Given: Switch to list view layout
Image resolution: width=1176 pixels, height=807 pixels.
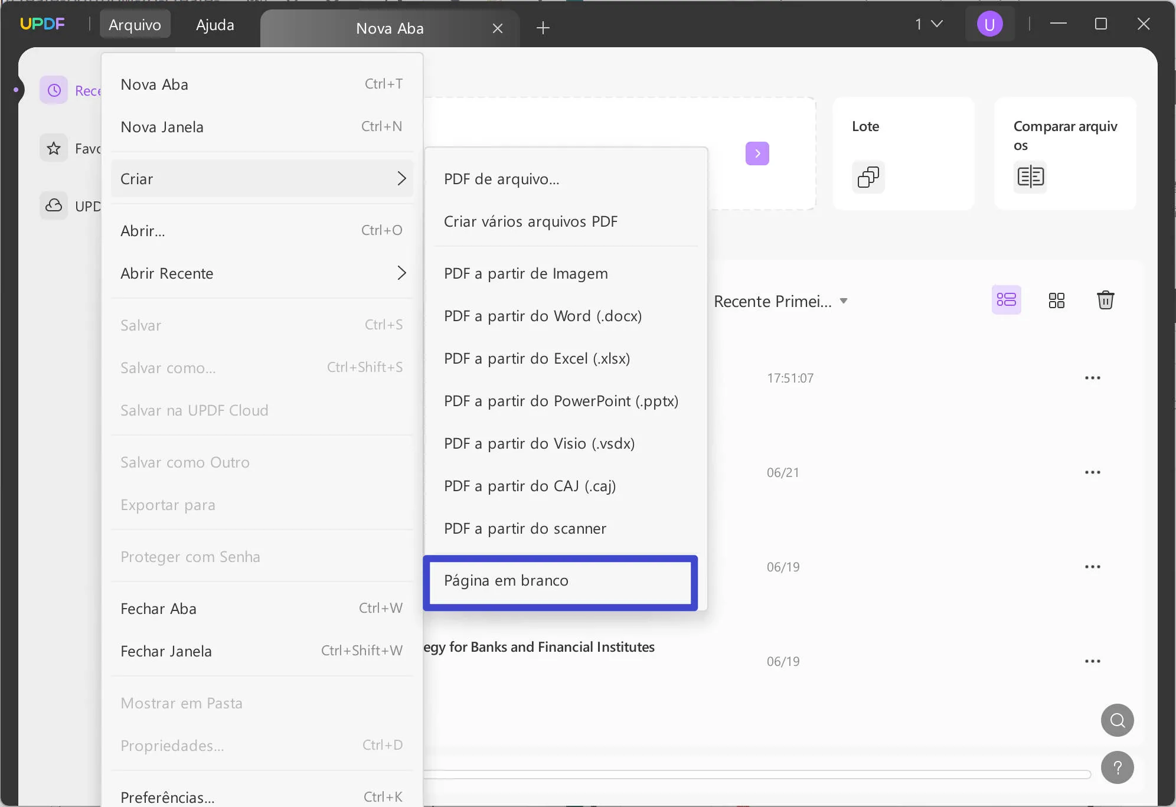Looking at the screenshot, I should [1007, 300].
